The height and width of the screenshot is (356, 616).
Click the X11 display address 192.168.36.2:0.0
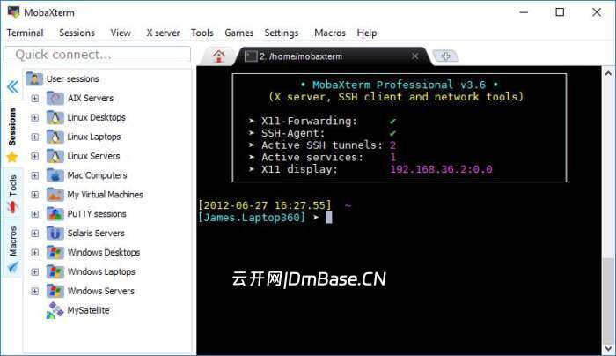[x=441, y=169]
